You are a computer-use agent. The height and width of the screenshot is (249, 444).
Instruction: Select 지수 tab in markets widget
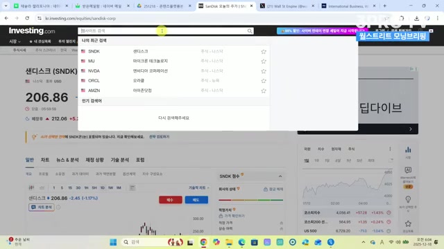tap(321, 149)
